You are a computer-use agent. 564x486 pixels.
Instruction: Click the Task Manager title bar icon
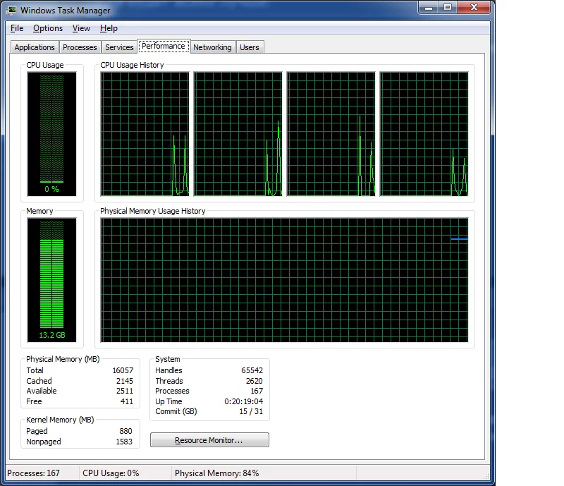click(12, 10)
